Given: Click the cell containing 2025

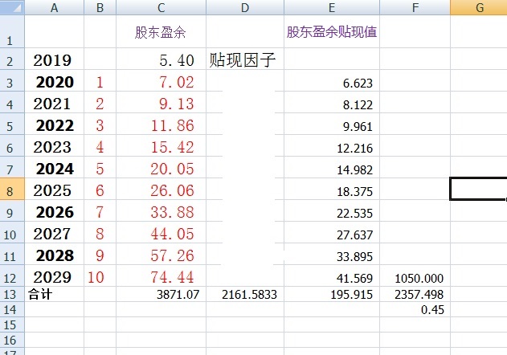Looking at the screenshot, I should (55, 189).
